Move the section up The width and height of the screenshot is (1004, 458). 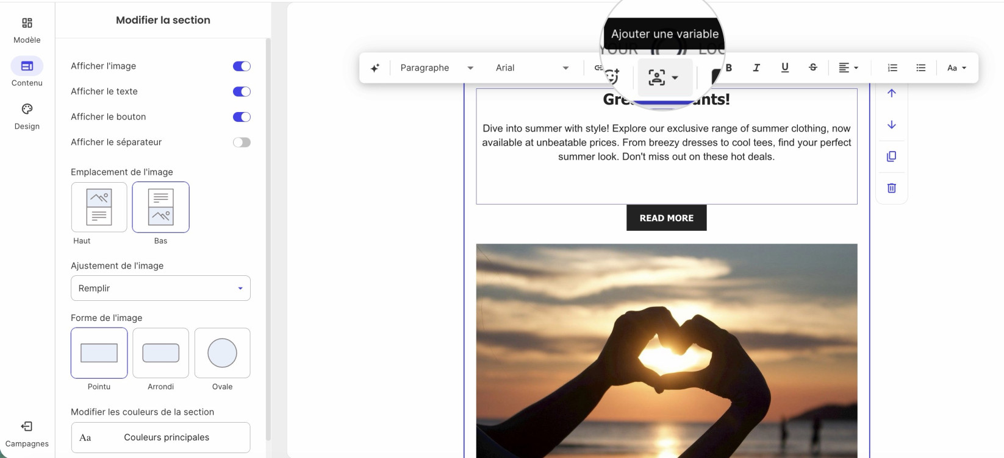891,93
